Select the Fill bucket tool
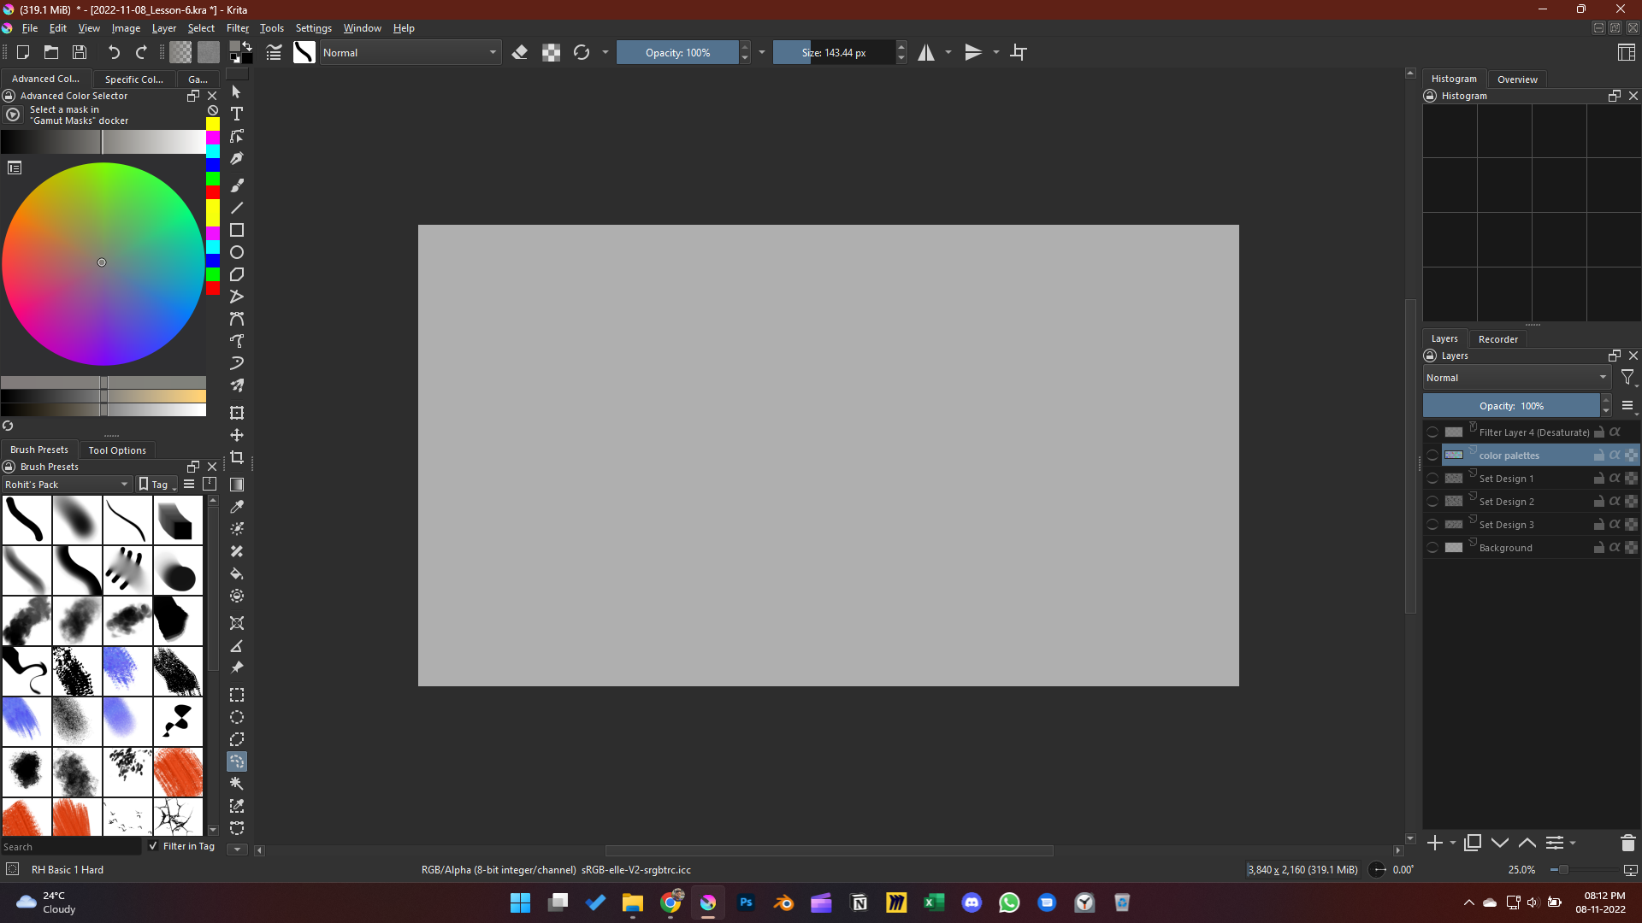Screen dimensions: 1642x923 (237, 573)
